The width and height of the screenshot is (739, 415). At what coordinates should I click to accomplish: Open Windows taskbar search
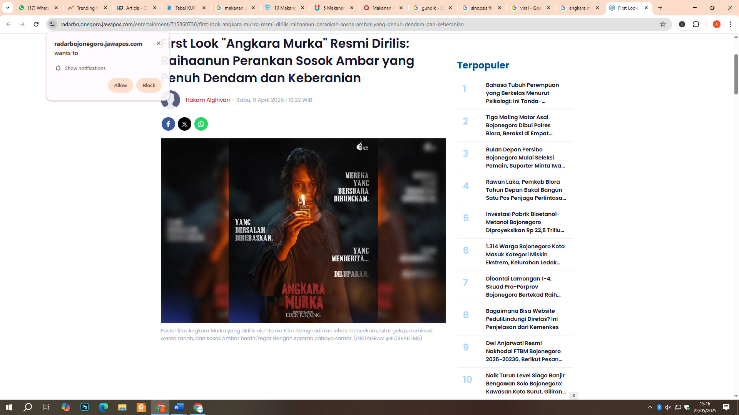28,407
